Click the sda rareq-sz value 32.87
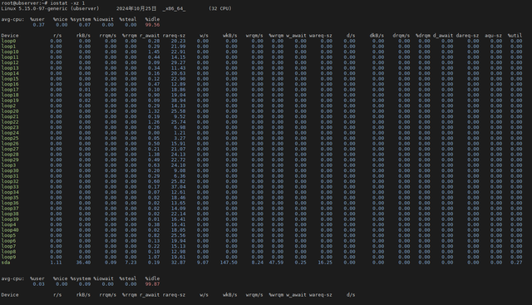This screenshot has width=532, height=305. 179,263
